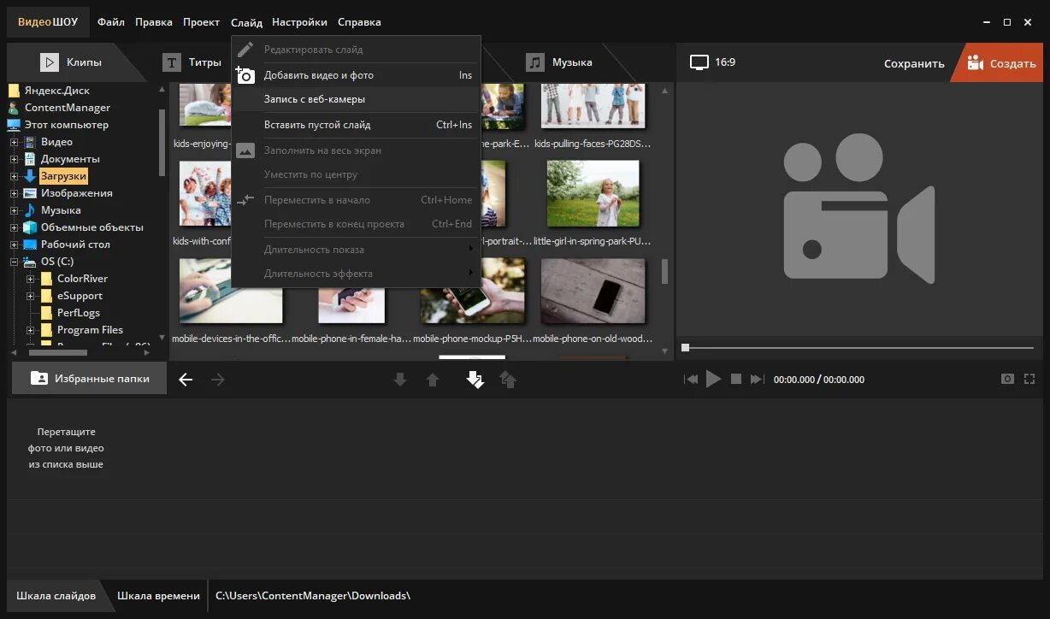Image resolution: width=1050 pixels, height=619 pixels.
Task: Play the preview
Action: point(713,380)
